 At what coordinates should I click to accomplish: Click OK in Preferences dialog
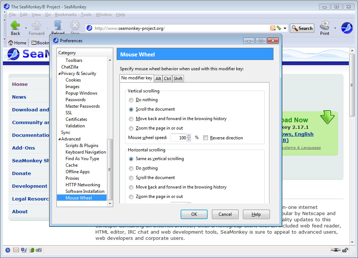pos(194,214)
